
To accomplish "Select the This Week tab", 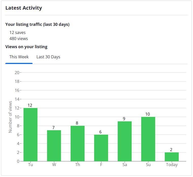I will click(19, 57).
